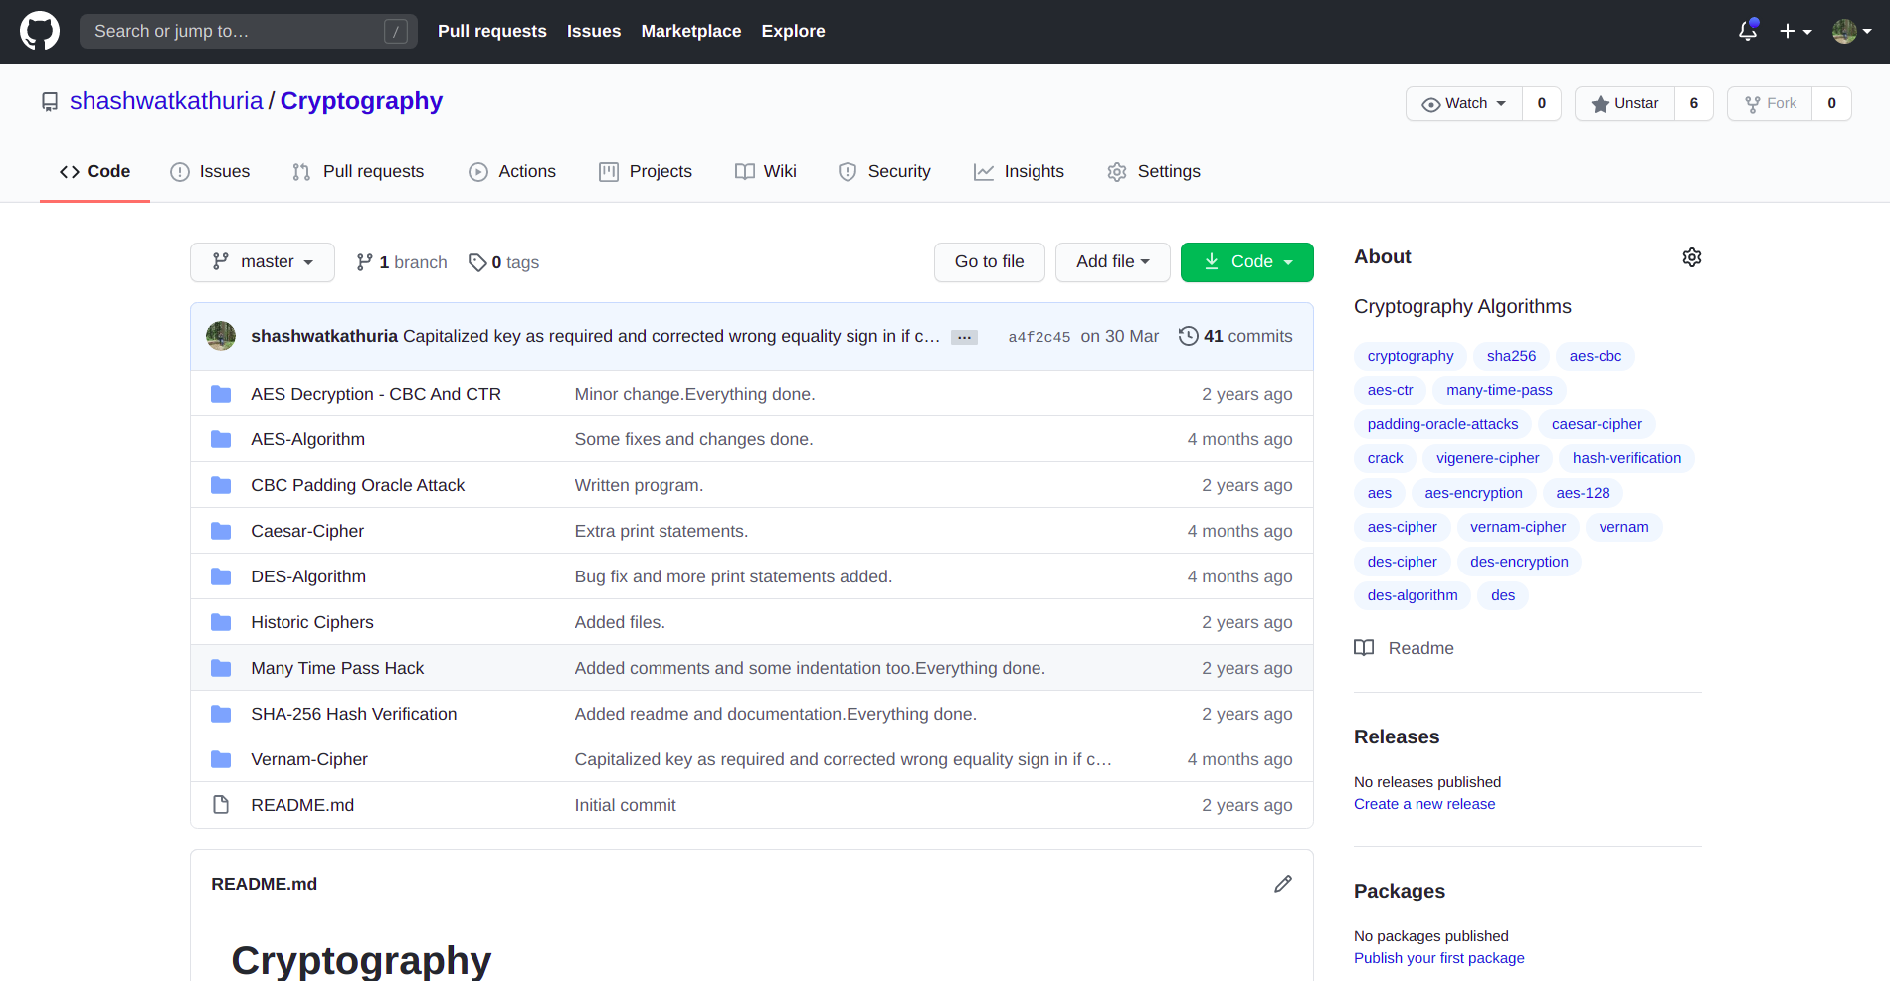Edit README.md with the pencil icon

pos(1283,884)
